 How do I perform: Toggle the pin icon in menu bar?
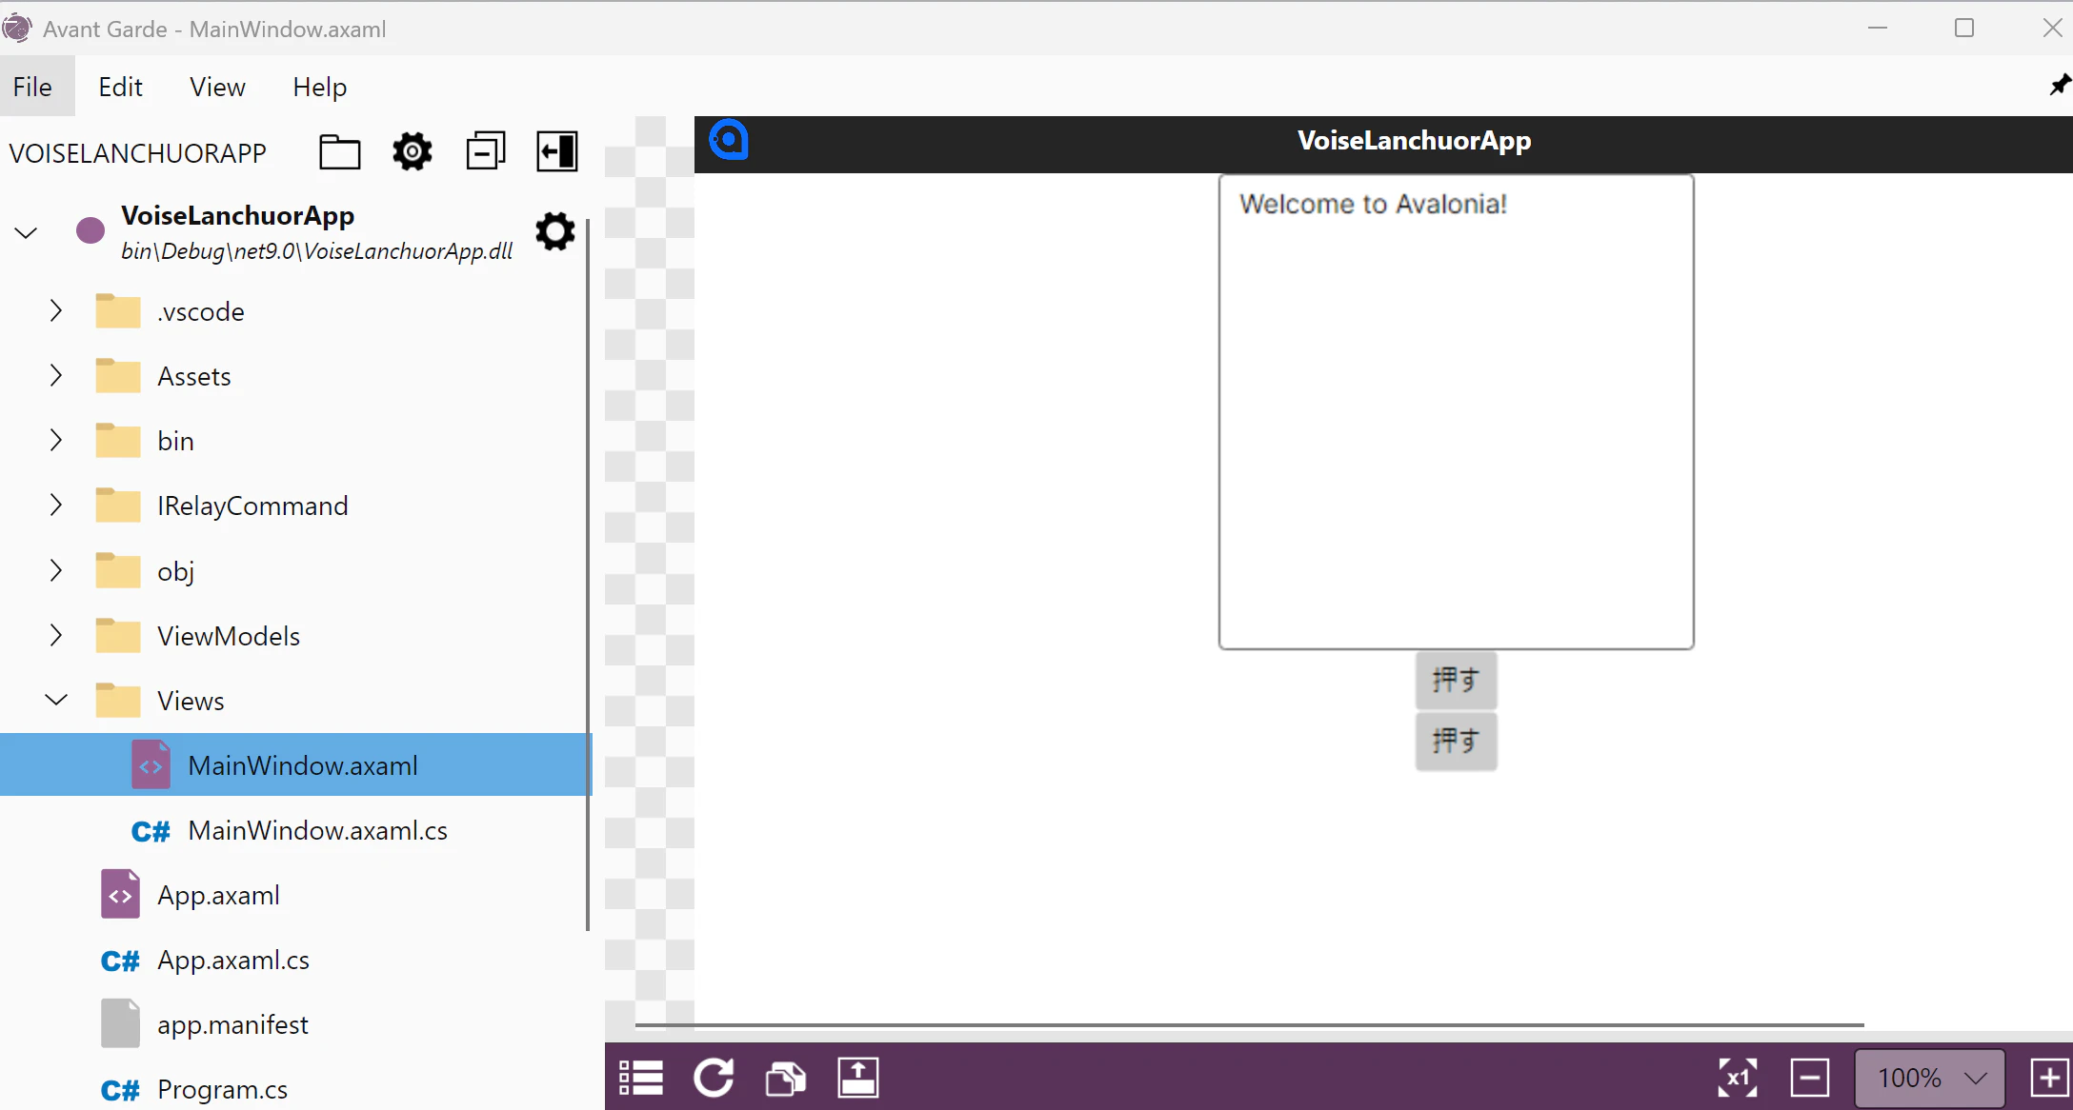(x=2059, y=86)
